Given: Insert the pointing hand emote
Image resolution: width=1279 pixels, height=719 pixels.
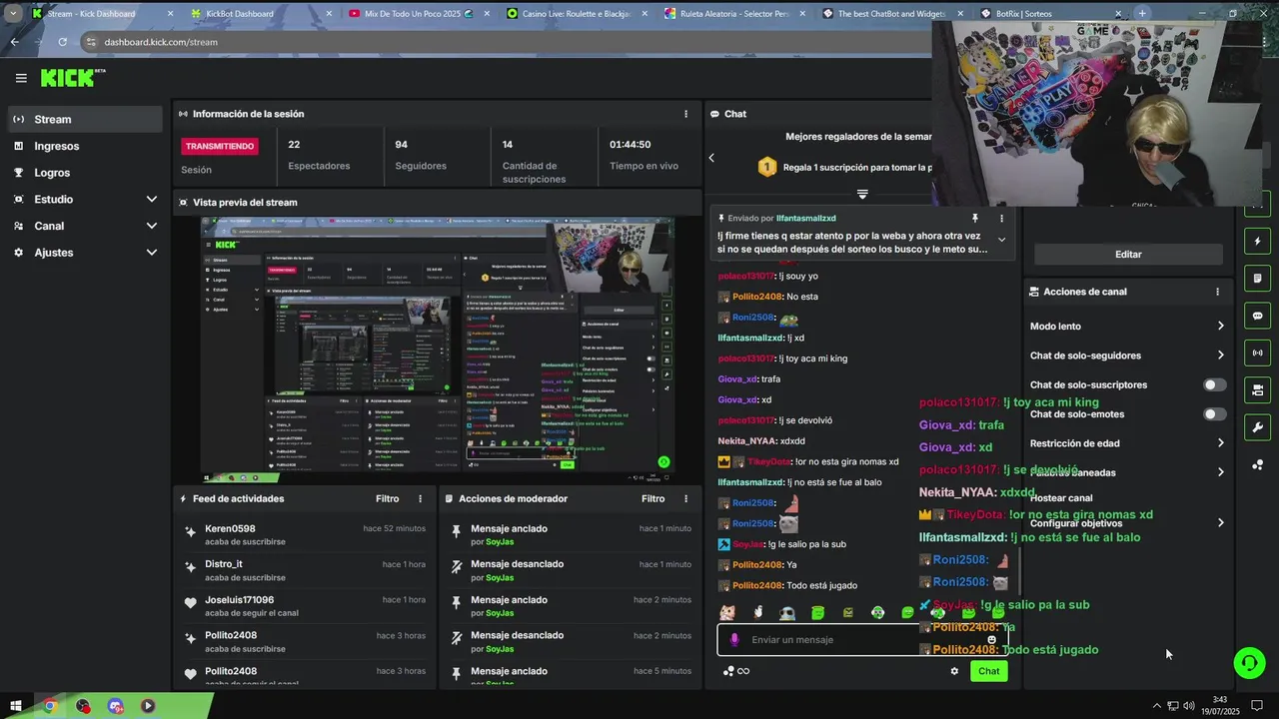Looking at the screenshot, I should pos(757,612).
